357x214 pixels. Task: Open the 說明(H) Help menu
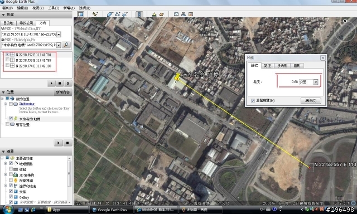pyautogui.click(x=85, y=8)
